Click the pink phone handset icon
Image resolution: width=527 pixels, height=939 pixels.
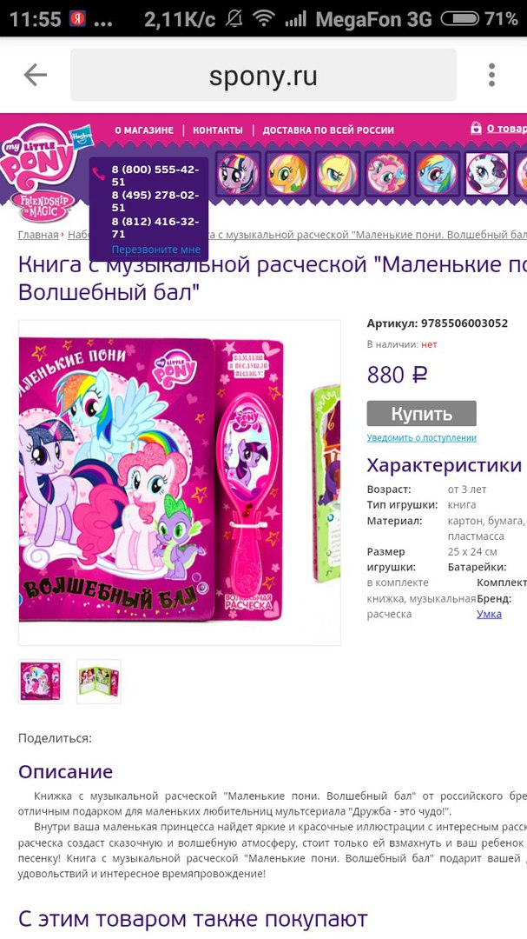point(99,174)
